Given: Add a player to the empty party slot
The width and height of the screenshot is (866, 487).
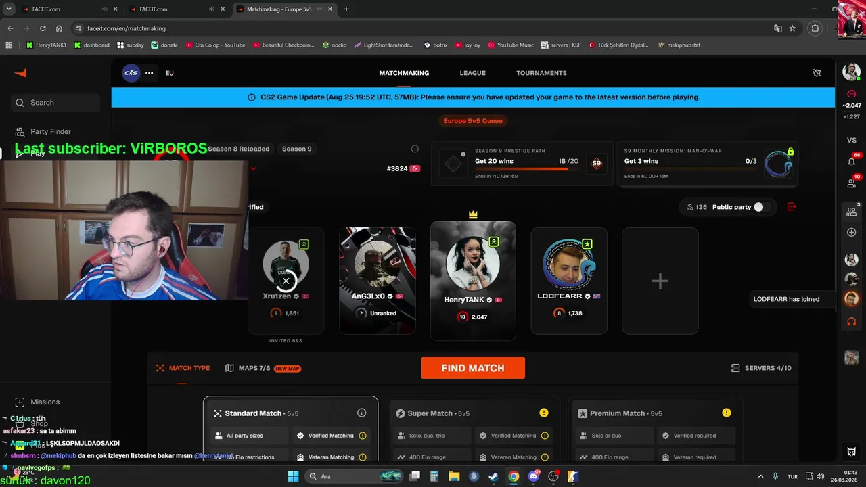Looking at the screenshot, I should click(x=660, y=281).
